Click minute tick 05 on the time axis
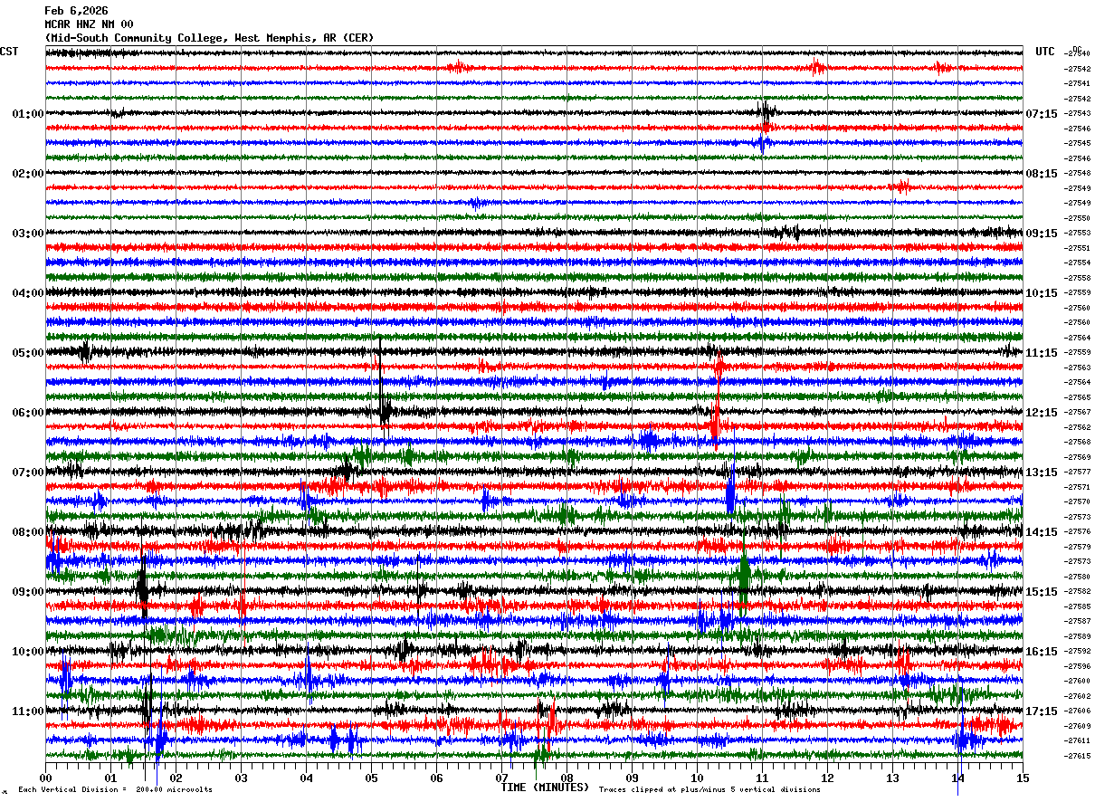1095x802 pixels. pos(371,778)
